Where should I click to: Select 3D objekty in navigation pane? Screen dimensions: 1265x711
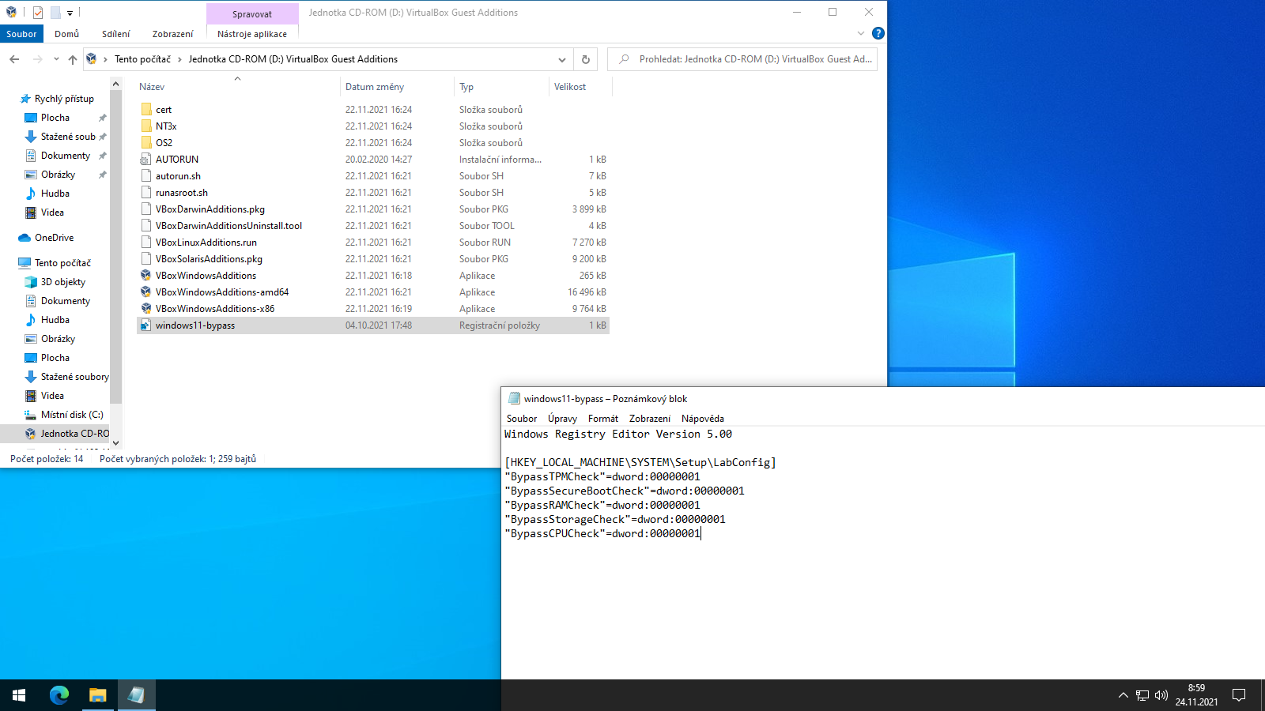pos(63,282)
